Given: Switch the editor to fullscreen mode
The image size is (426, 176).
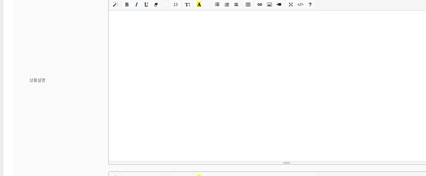Looking at the screenshot, I should coord(291,5).
